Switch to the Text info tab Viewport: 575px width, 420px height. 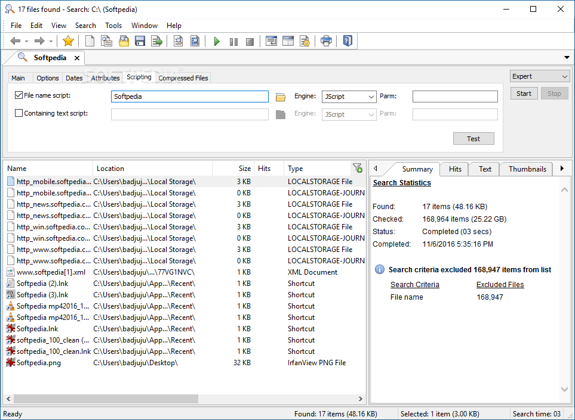point(485,169)
